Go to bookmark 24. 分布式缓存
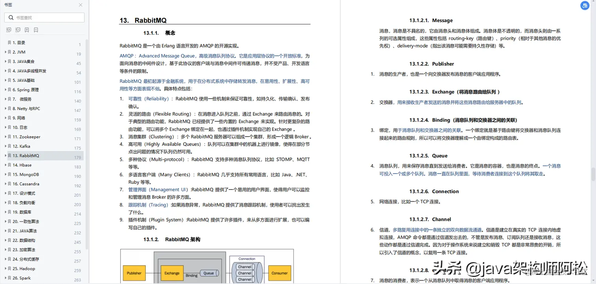The height and width of the screenshot is (284, 596). pos(26,259)
